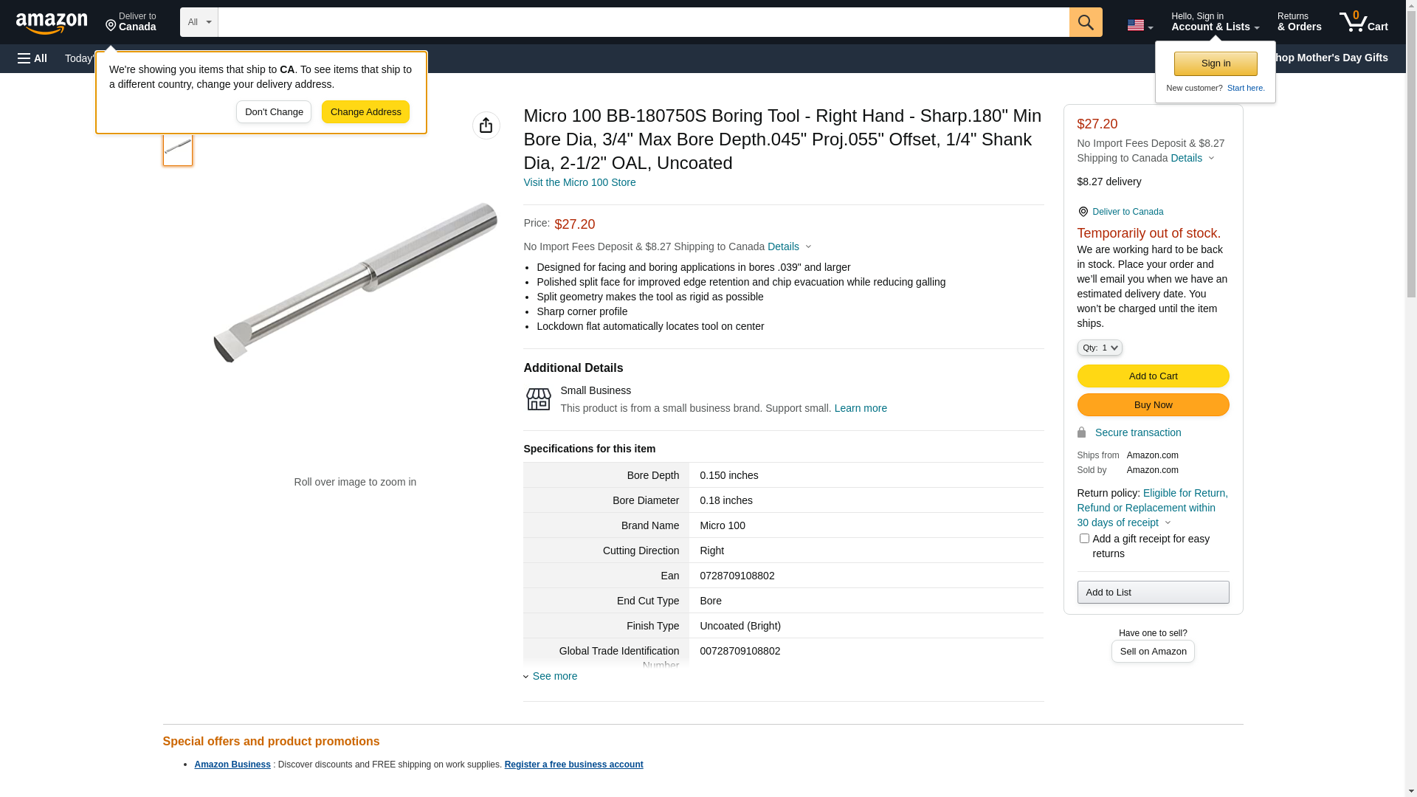Click the Deliver to Canada location pin
This screenshot has width=1417, height=797.
coord(1083,212)
